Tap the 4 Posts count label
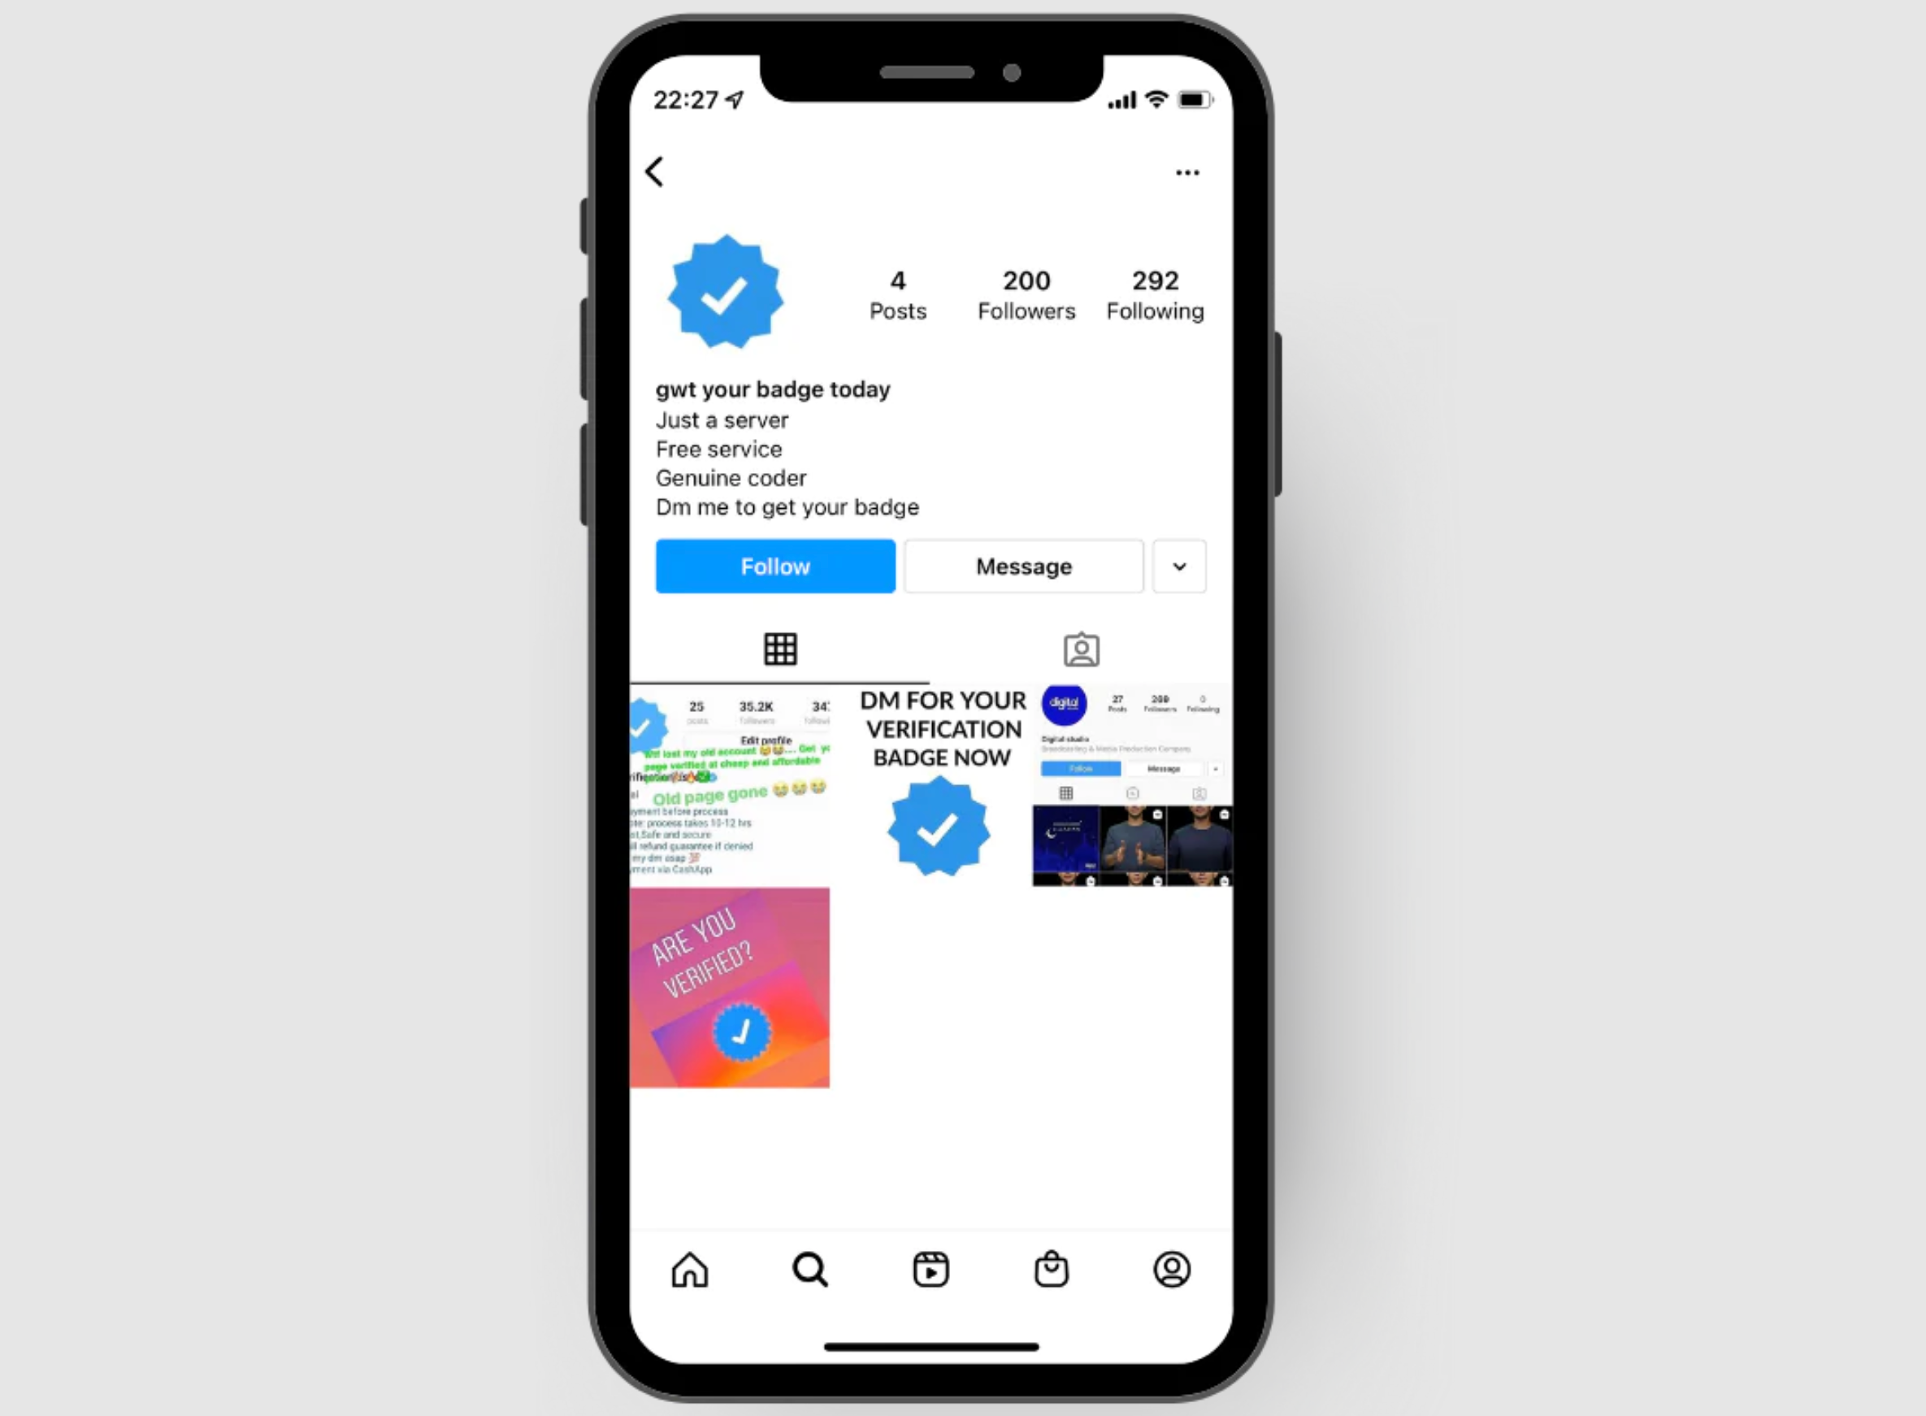This screenshot has height=1416, width=1926. point(897,292)
